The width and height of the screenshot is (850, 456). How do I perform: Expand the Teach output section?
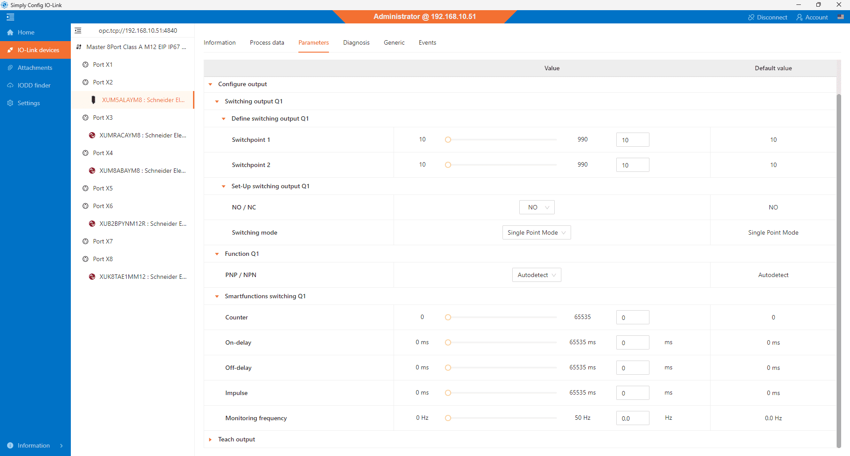210,439
